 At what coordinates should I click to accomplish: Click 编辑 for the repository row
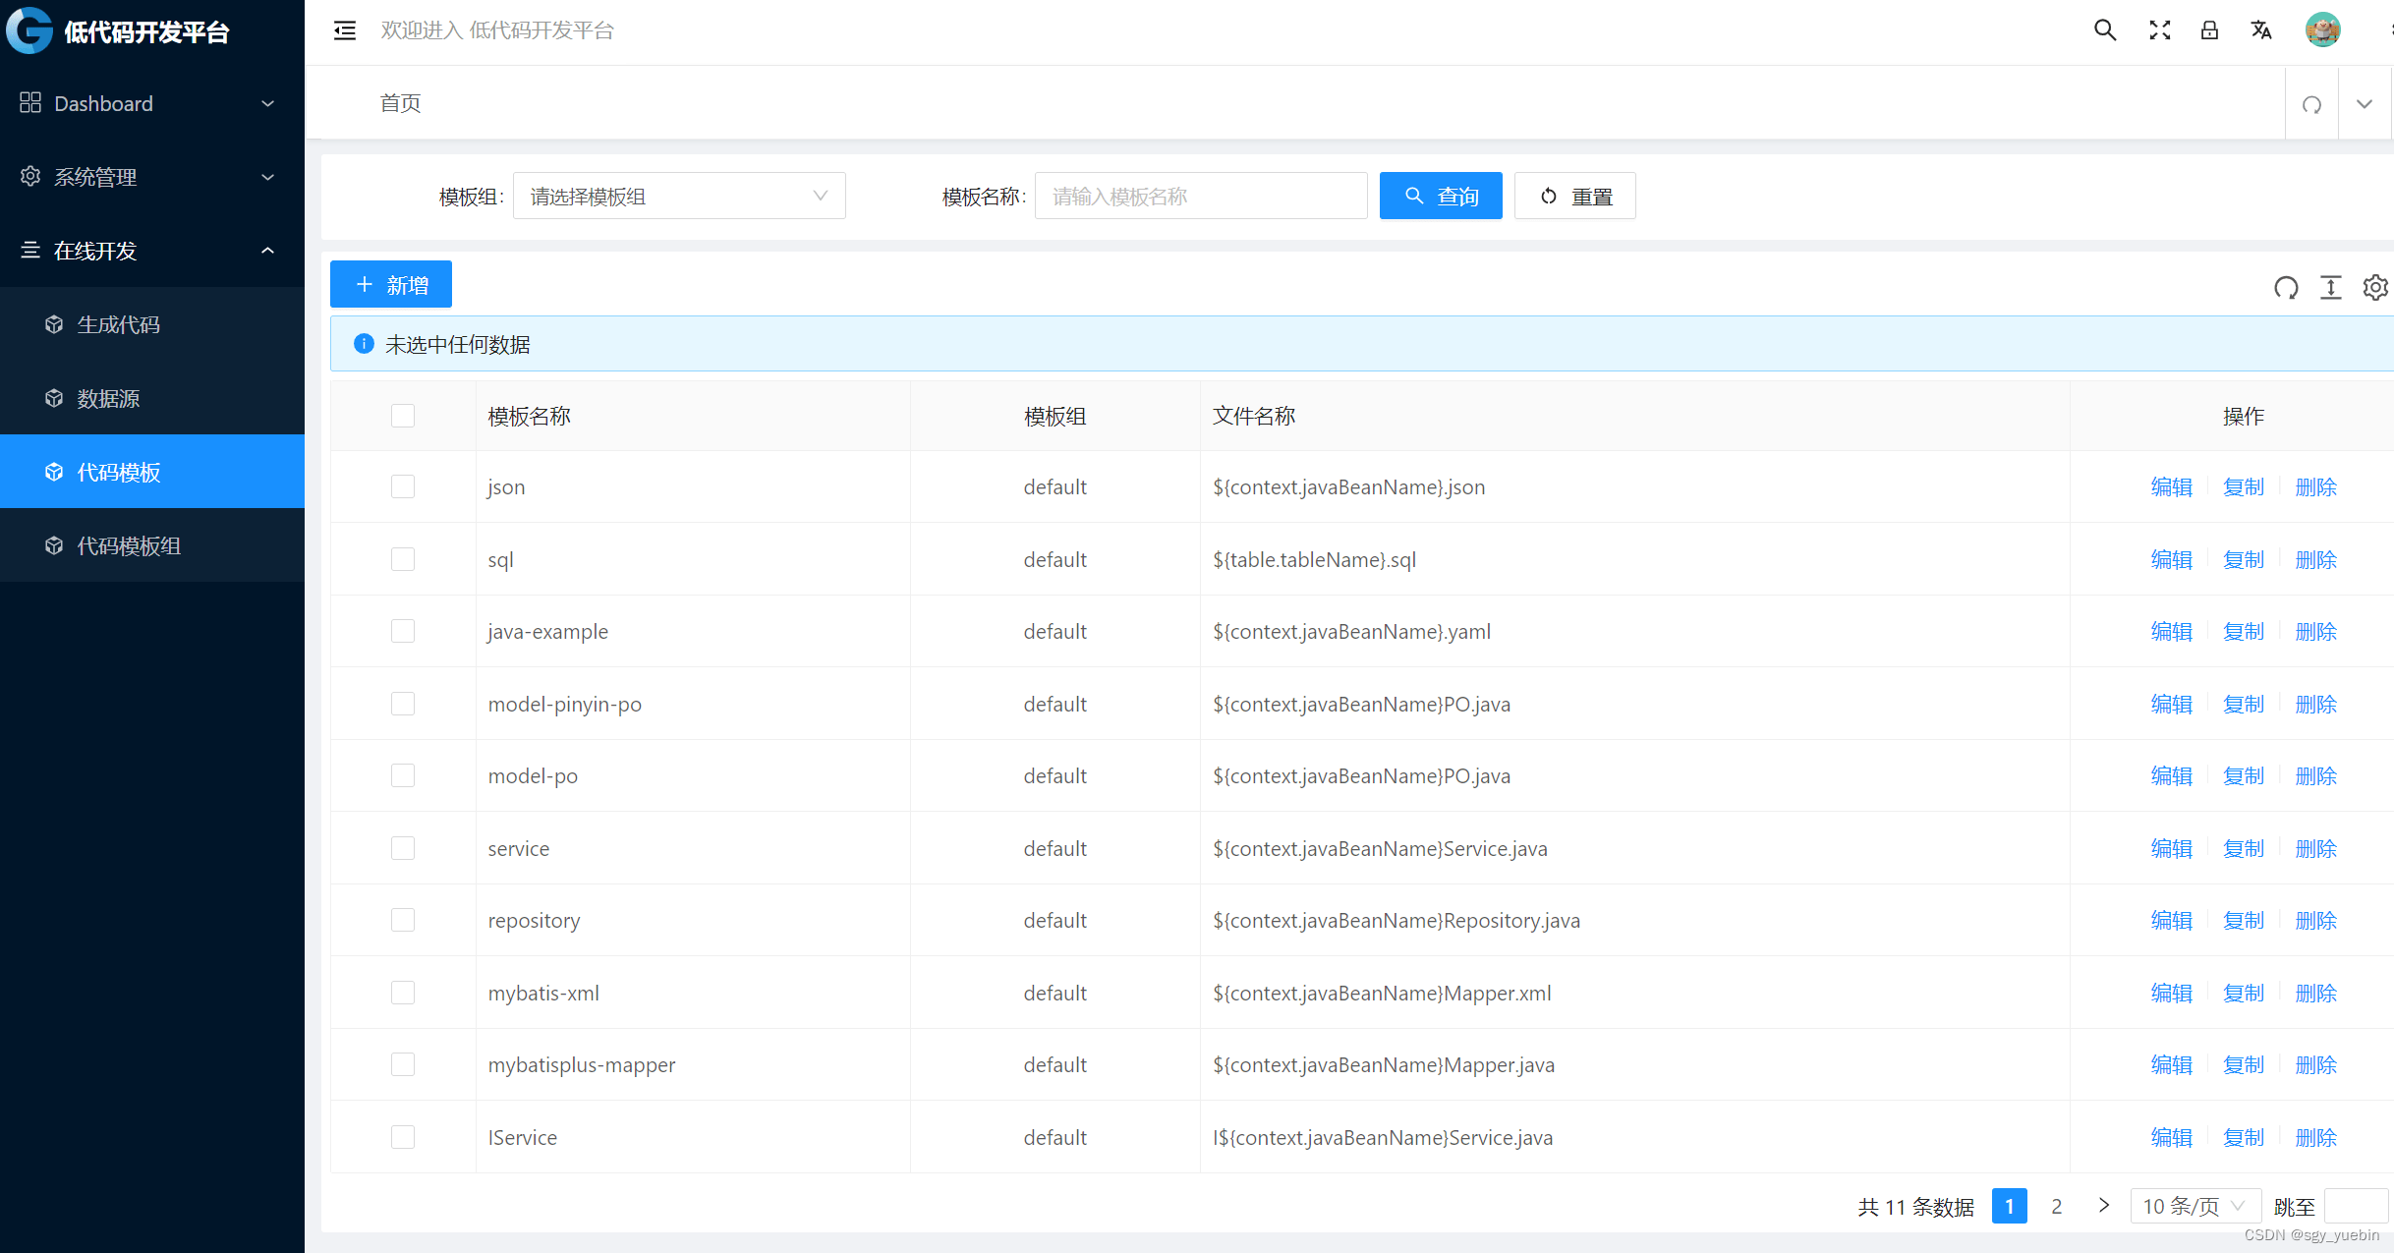click(2171, 920)
